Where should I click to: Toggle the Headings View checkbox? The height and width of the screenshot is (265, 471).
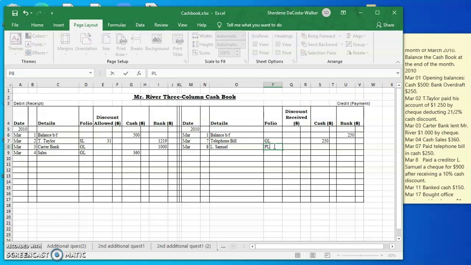[278, 45]
